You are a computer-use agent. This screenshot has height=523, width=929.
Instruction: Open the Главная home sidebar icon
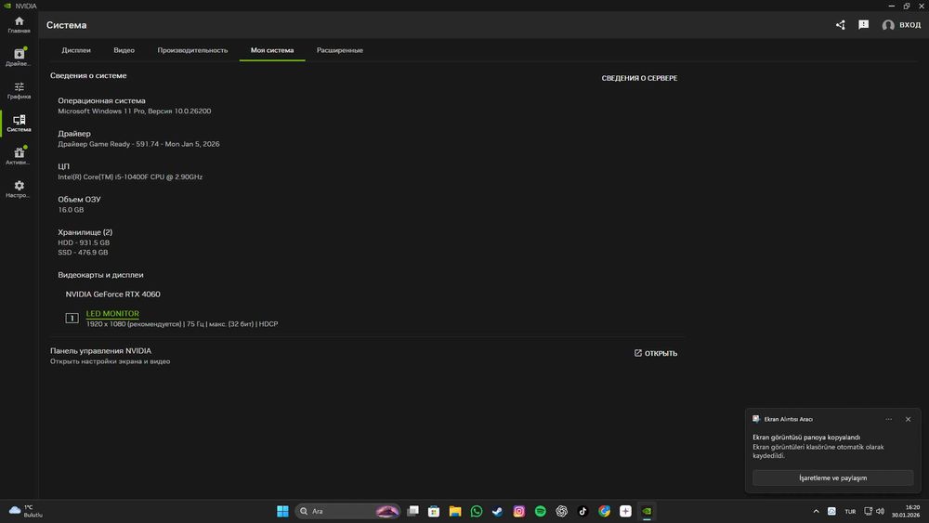tap(19, 24)
